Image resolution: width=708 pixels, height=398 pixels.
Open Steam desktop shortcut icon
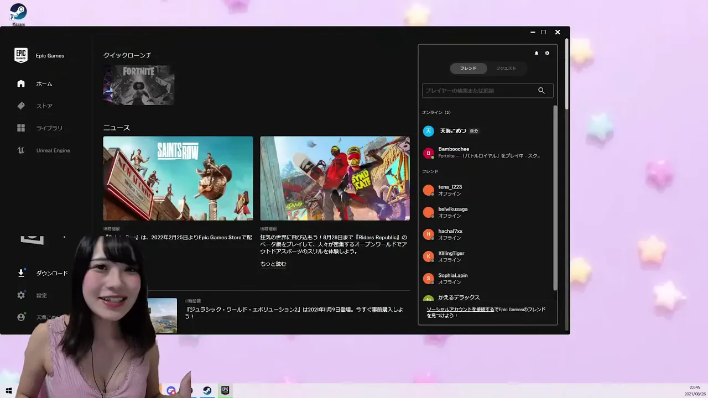tap(18, 14)
